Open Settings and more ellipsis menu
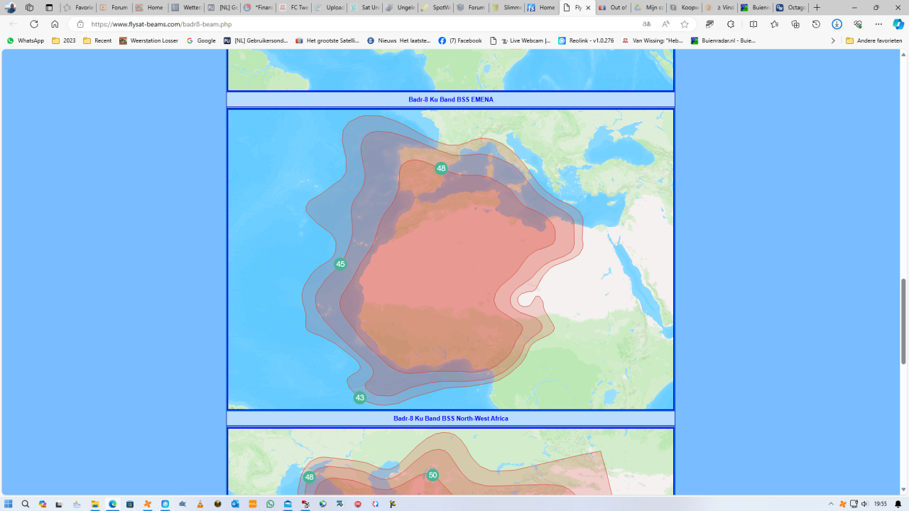This screenshot has height=511, width=909. [878, 24]
